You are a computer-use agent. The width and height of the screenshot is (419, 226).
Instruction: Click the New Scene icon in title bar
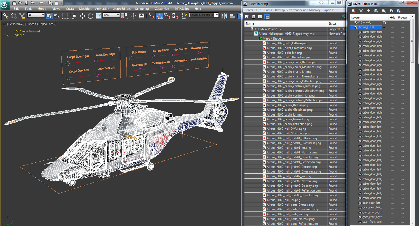pyautogui.click(x=14, y=3)
